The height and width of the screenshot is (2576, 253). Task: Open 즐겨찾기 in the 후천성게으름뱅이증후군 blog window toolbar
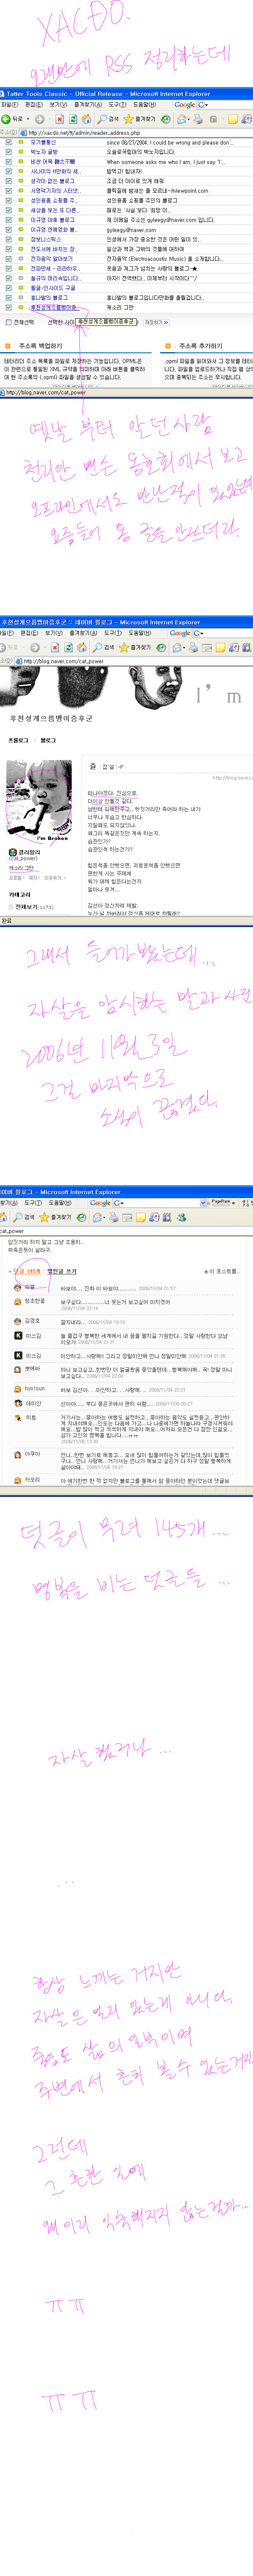(135, 647)
